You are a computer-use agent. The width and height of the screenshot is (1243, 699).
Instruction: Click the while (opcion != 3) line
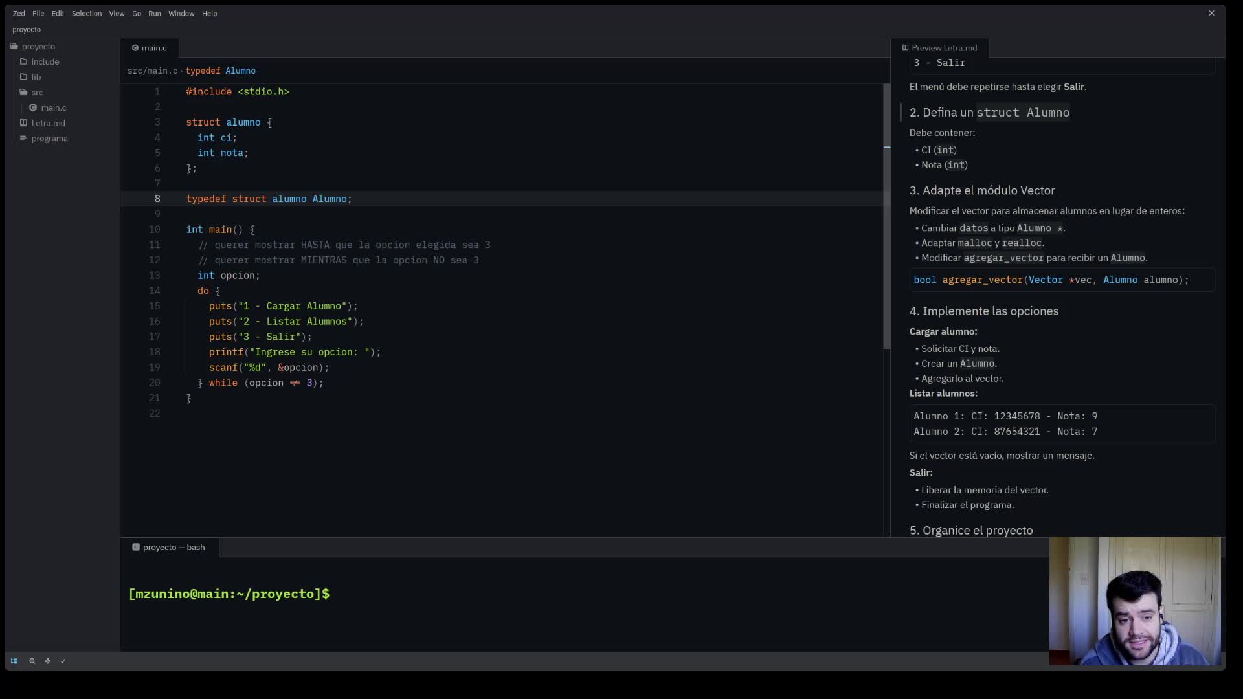click(x=260, y=383)
